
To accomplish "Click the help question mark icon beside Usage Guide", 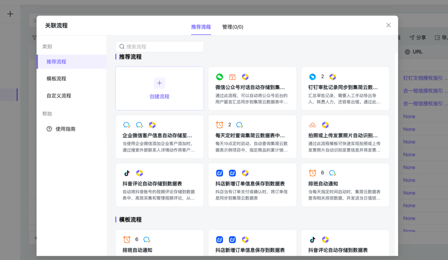I will pyautogui.click(x=49, y=129).
